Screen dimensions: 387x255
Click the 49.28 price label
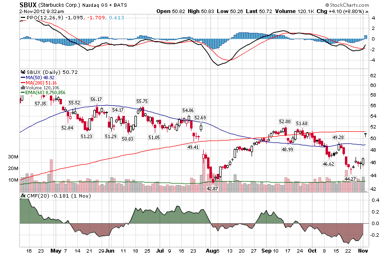click(338, 138)
